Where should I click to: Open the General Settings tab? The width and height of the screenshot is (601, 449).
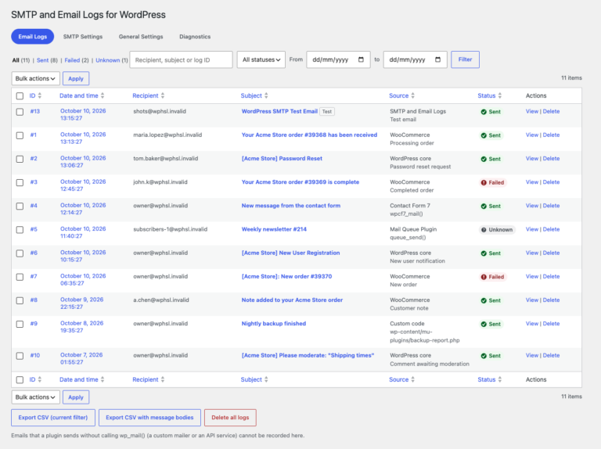(141, 37)
